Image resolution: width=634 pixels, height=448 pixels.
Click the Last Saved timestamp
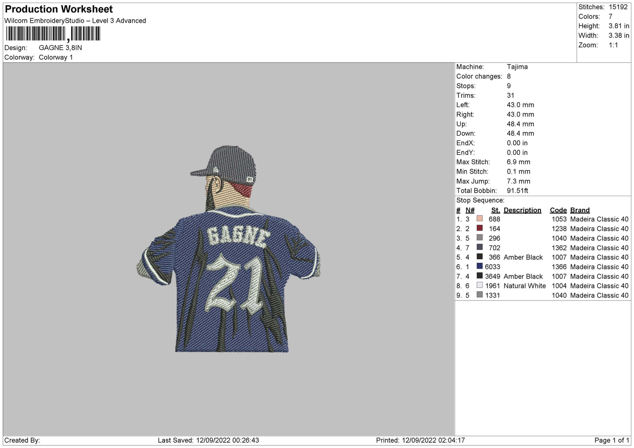click(208, 441)
